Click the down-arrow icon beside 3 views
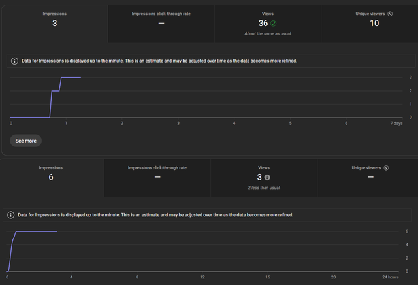The image size is (418, 285). [267, 177]
